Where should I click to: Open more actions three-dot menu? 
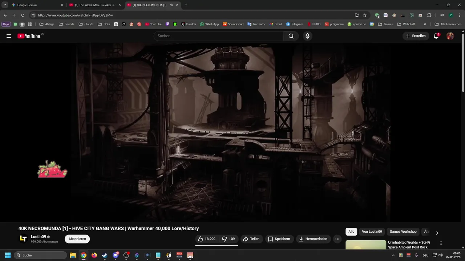[x=337, y=239]
